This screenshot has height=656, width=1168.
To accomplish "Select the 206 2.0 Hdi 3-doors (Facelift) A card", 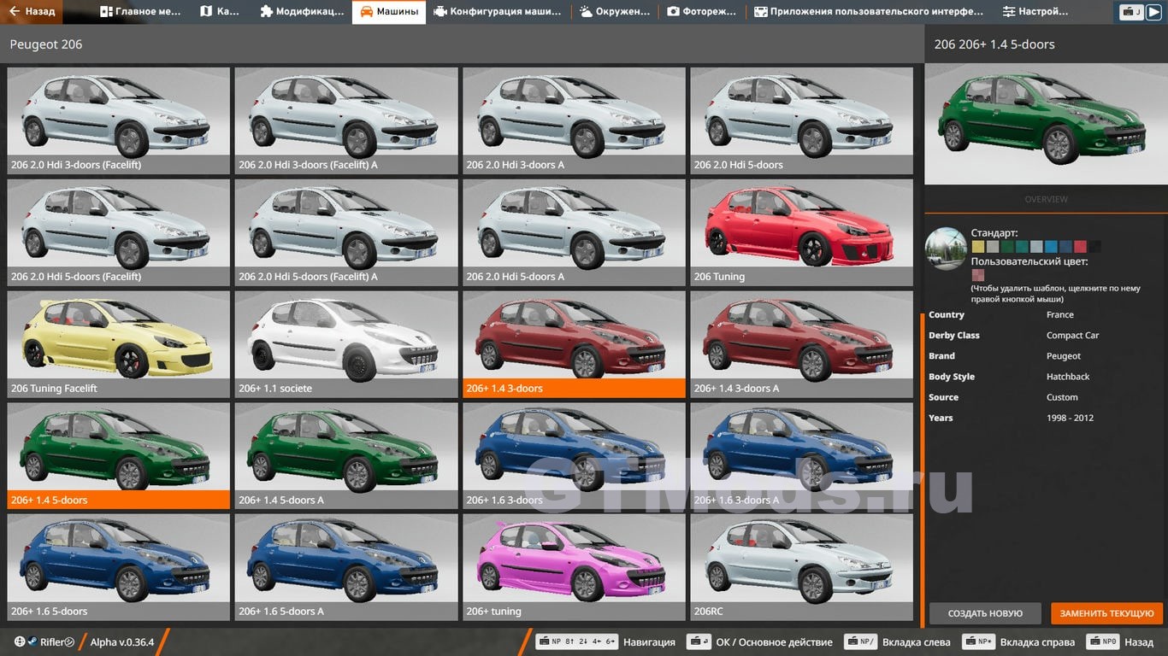I will [x=346, y=120].
